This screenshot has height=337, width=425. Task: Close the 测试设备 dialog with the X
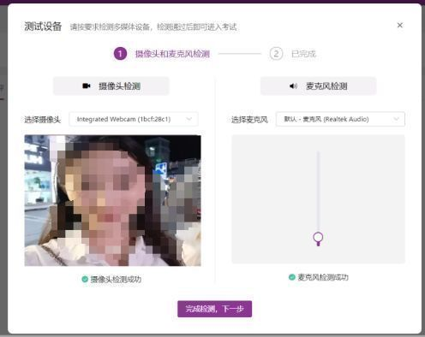(400, 26)
